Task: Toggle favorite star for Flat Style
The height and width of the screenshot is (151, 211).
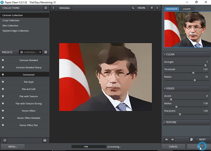Action: pyautogui.click(x=3, y=82)
